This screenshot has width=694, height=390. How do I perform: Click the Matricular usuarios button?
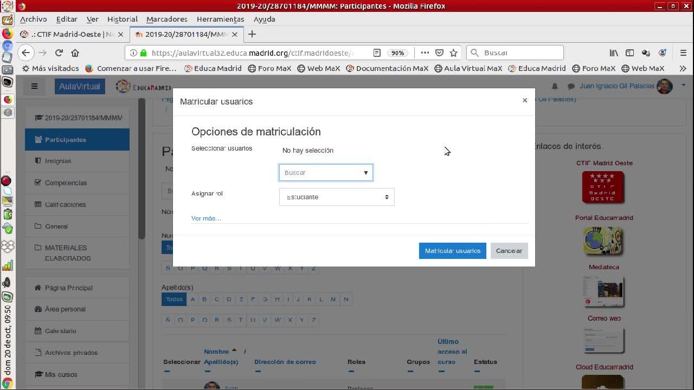[x=453, y=251]
